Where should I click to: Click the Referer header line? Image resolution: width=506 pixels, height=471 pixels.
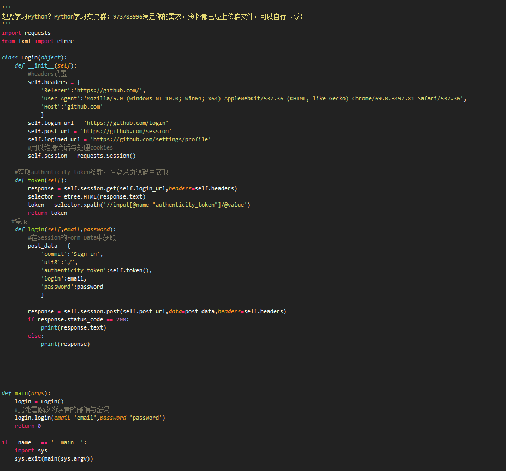(x=93, y=91)
